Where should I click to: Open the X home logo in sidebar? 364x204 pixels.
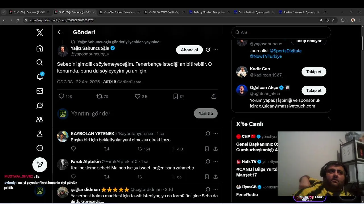(40, 33)
